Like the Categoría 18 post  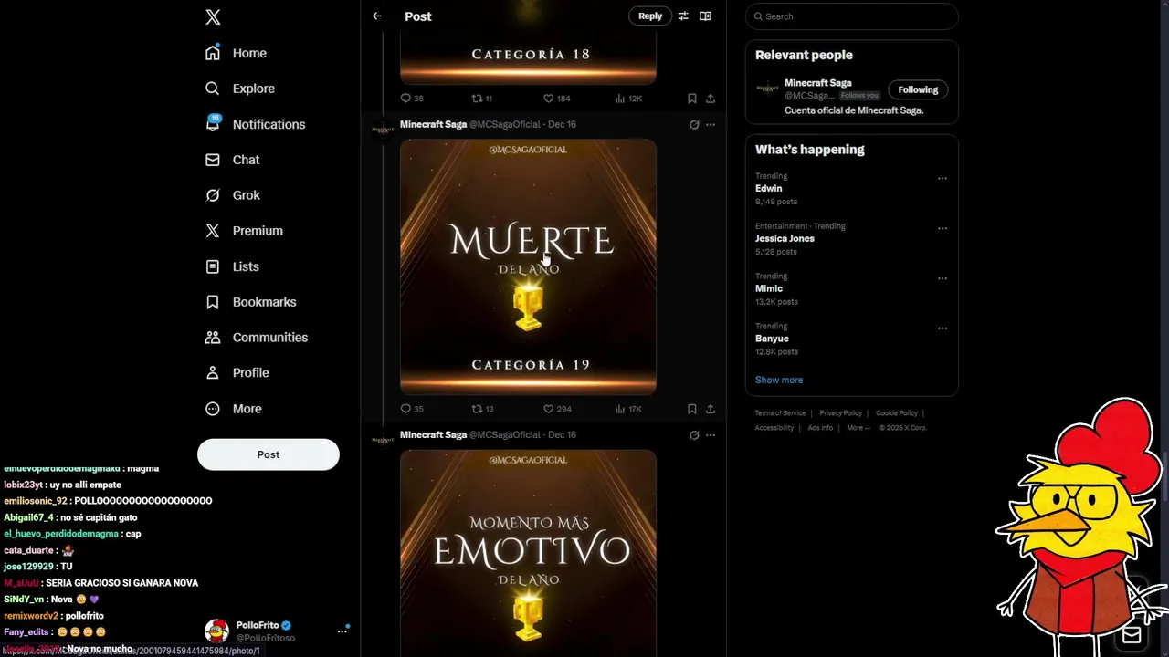(x=556, y=99)
